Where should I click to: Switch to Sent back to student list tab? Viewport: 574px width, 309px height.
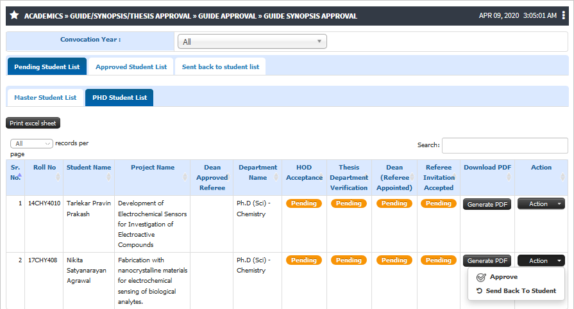pos(221,67)
